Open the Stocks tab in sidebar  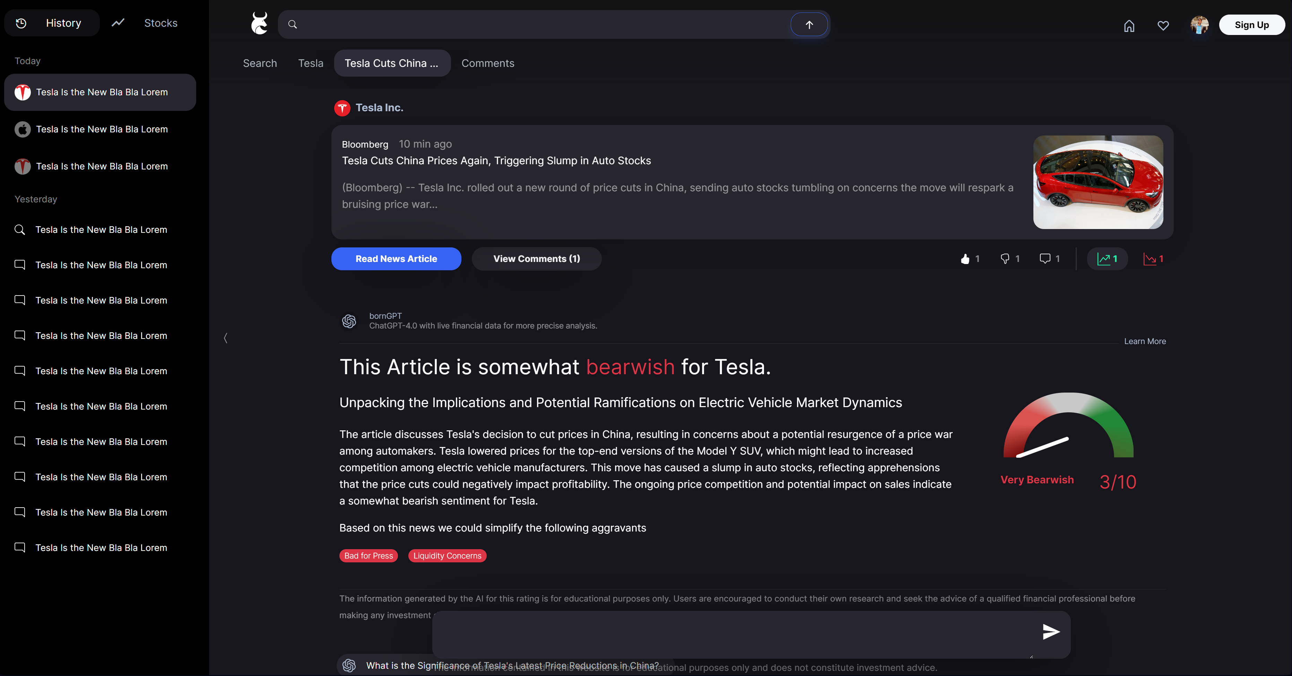pyautogui.click(x=161, y=23)
